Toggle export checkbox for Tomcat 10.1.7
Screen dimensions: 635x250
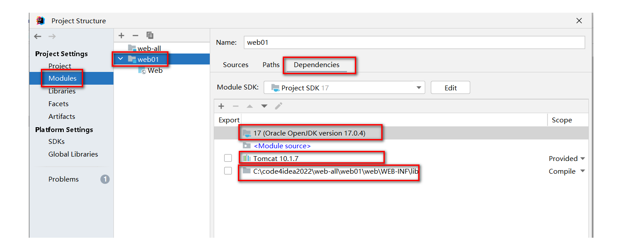(228, 158)
